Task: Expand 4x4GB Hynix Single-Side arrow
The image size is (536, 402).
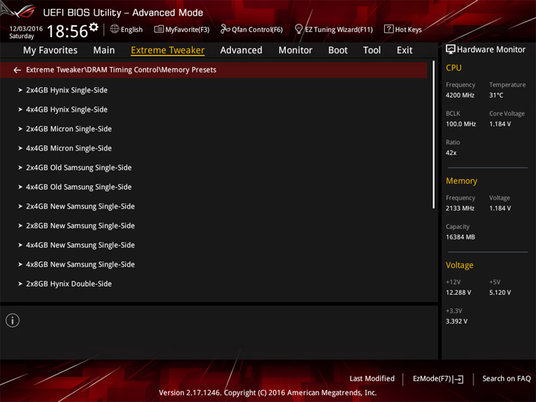Action: pyautogui.click(x=20, y=109)
